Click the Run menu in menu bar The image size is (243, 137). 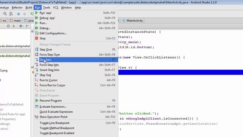(38, 8)
